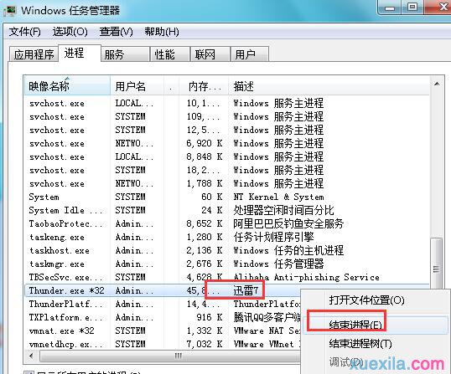The height and width of the screenshot is (374, 451).
Task: Click the 阿里巴巴反钓鱼安全服务 description
Action: tap(288, 223)
